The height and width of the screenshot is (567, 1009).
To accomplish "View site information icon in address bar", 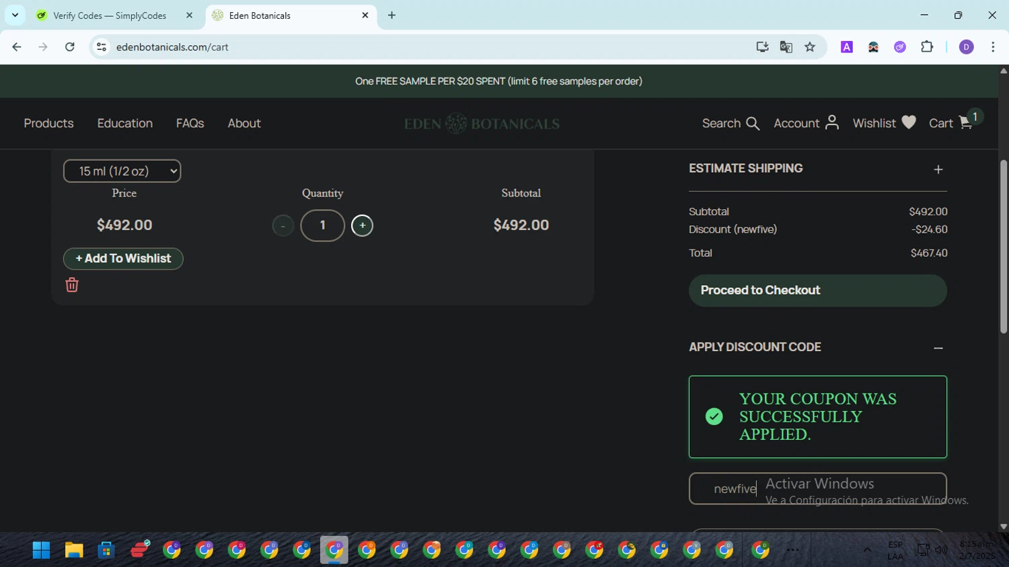I will [102, 47].
